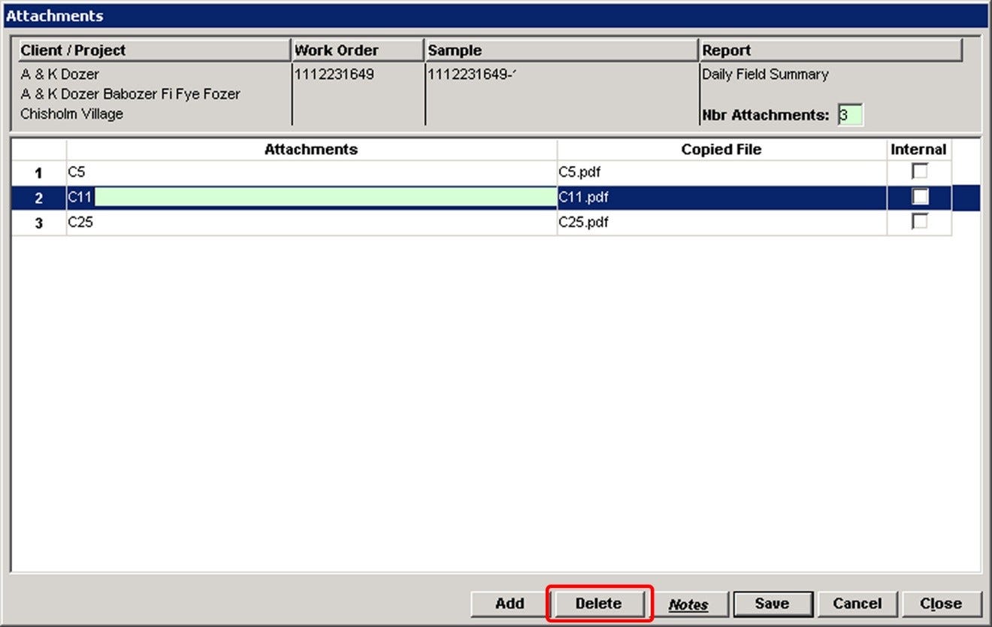
Task: Click the Daily Field Summary report text
Action: click(765, 74)
